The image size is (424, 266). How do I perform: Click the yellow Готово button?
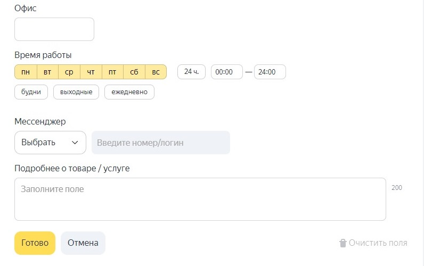35,243
